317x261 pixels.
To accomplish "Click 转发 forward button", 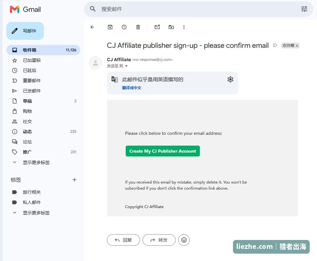I will click(159, 240).
